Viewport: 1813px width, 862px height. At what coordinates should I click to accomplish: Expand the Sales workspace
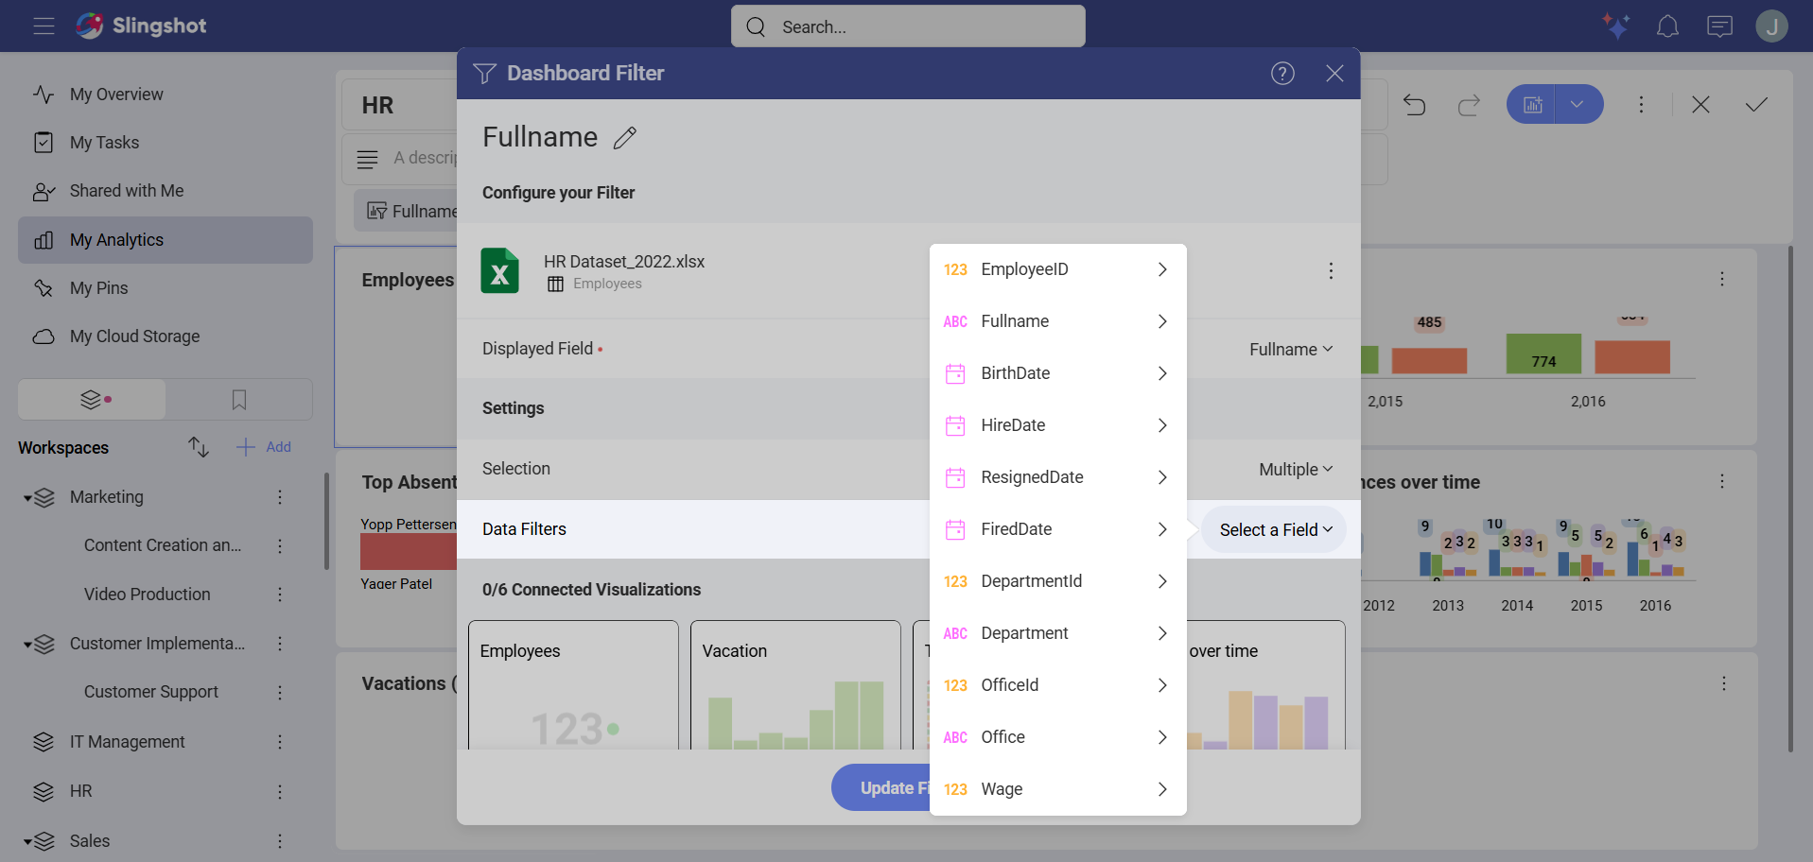[x=27, y=841]
